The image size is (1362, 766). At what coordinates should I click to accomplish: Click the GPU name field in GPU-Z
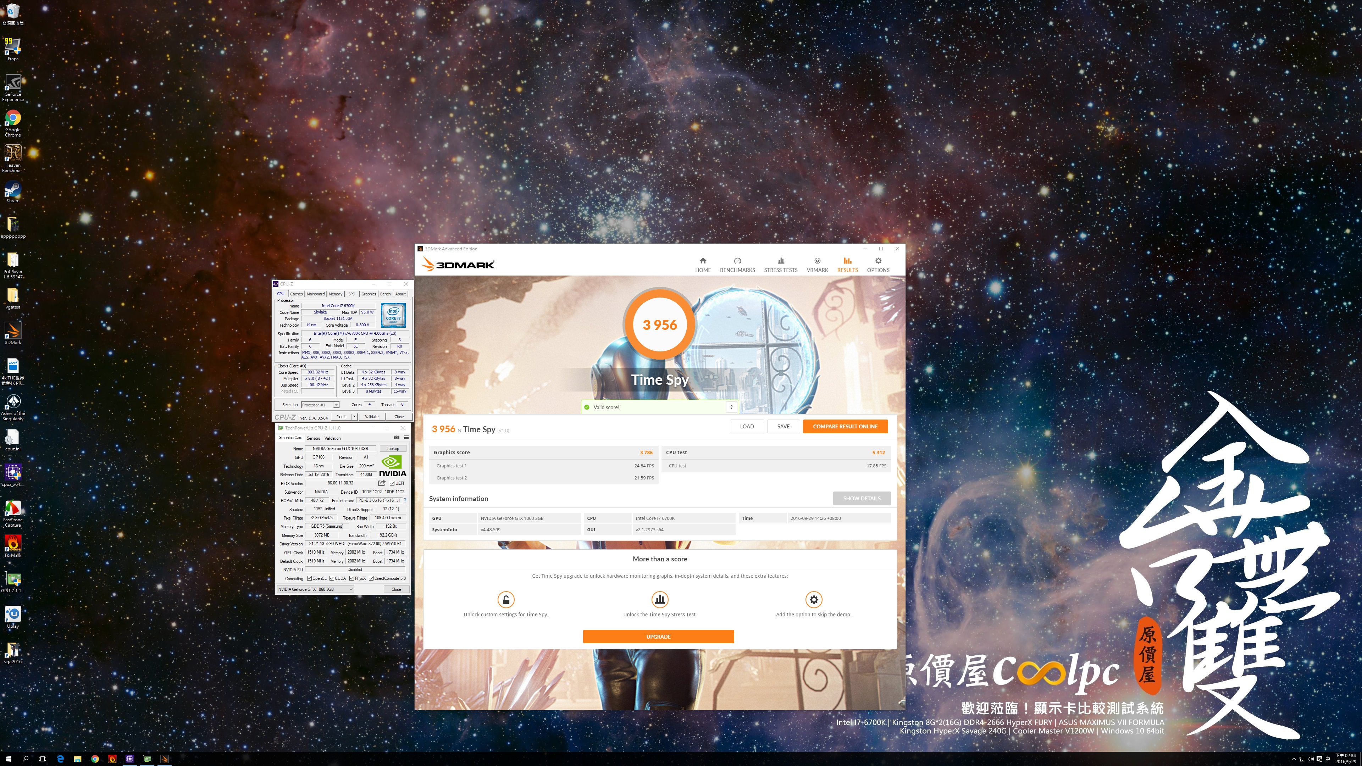[x=340, y=448]
